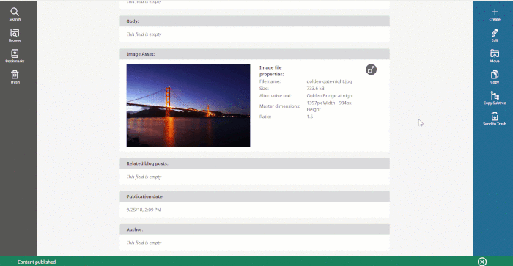Open Bookmarks in left sidebar
The width and height of the screenshot is (513, 266).
point(15,56)
